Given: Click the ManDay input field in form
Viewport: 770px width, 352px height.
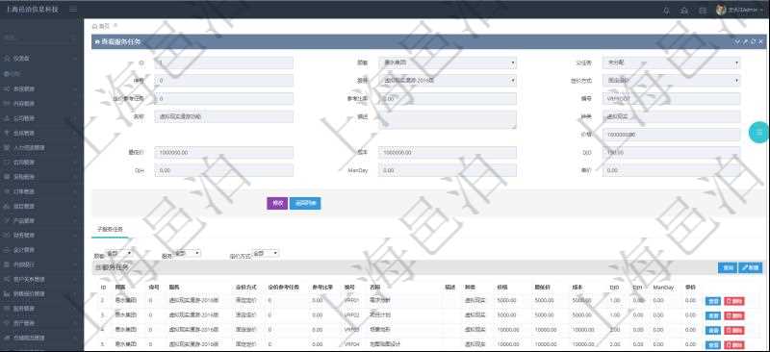Looking at the screenshot, I should (x=448, y=170).
